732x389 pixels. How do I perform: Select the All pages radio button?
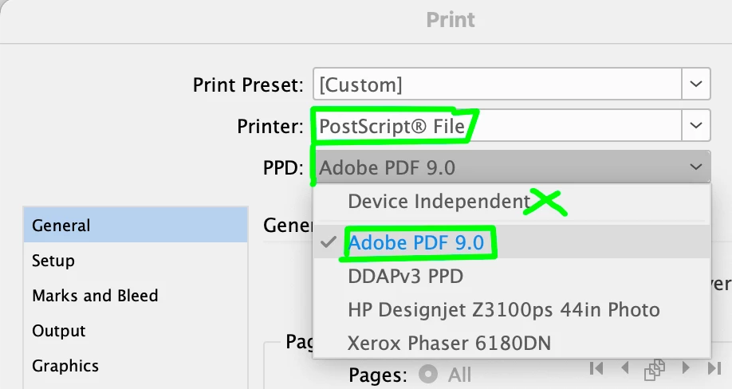[428, 374]
